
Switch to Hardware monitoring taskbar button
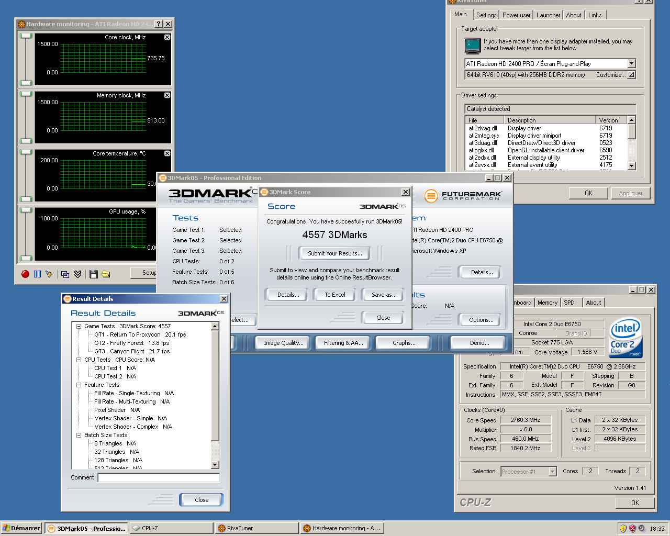[x=342, y=528]
